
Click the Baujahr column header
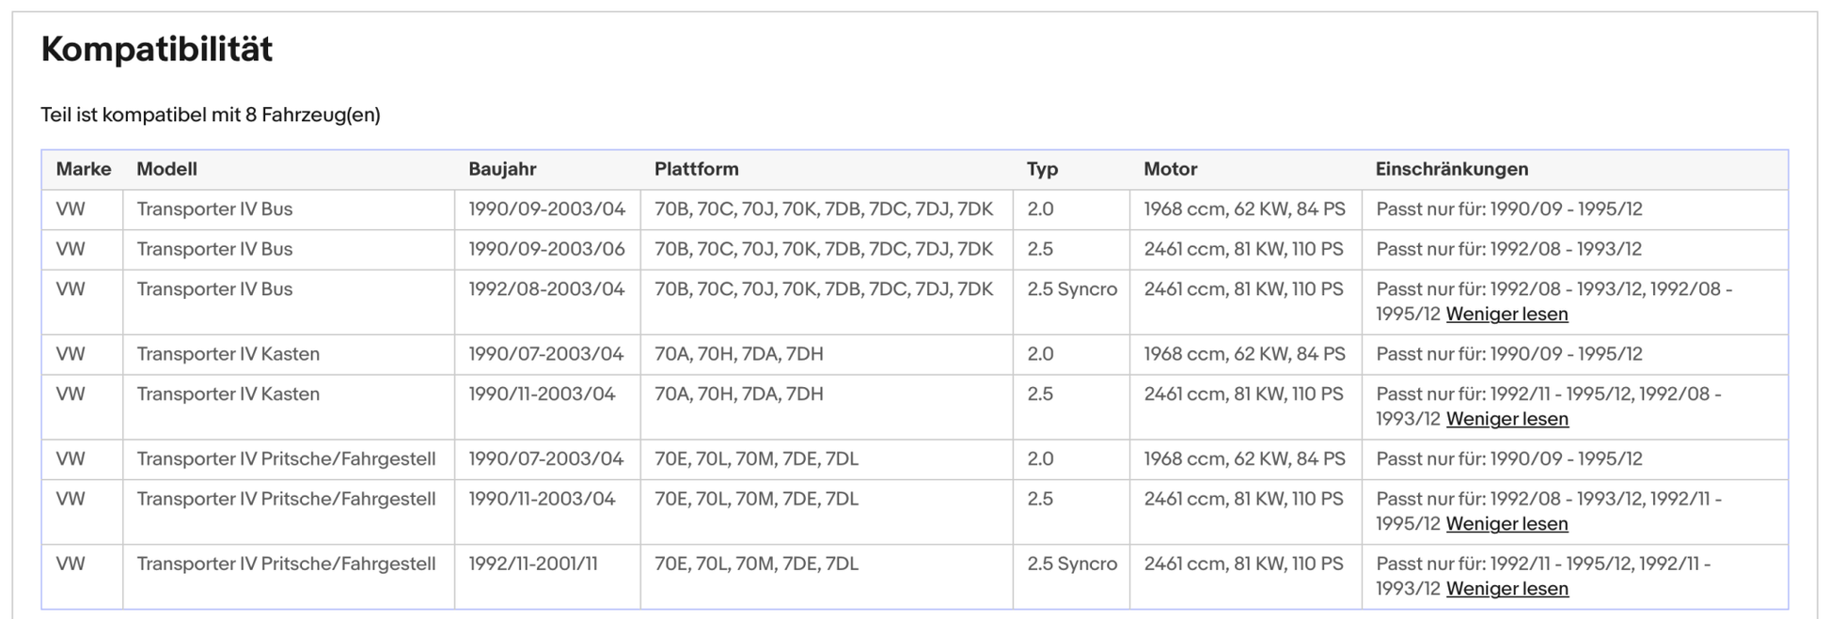502,169
